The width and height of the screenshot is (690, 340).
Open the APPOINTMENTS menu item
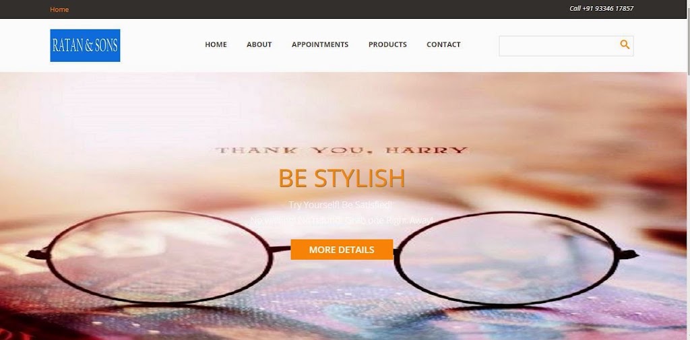[x=320, y=44]
